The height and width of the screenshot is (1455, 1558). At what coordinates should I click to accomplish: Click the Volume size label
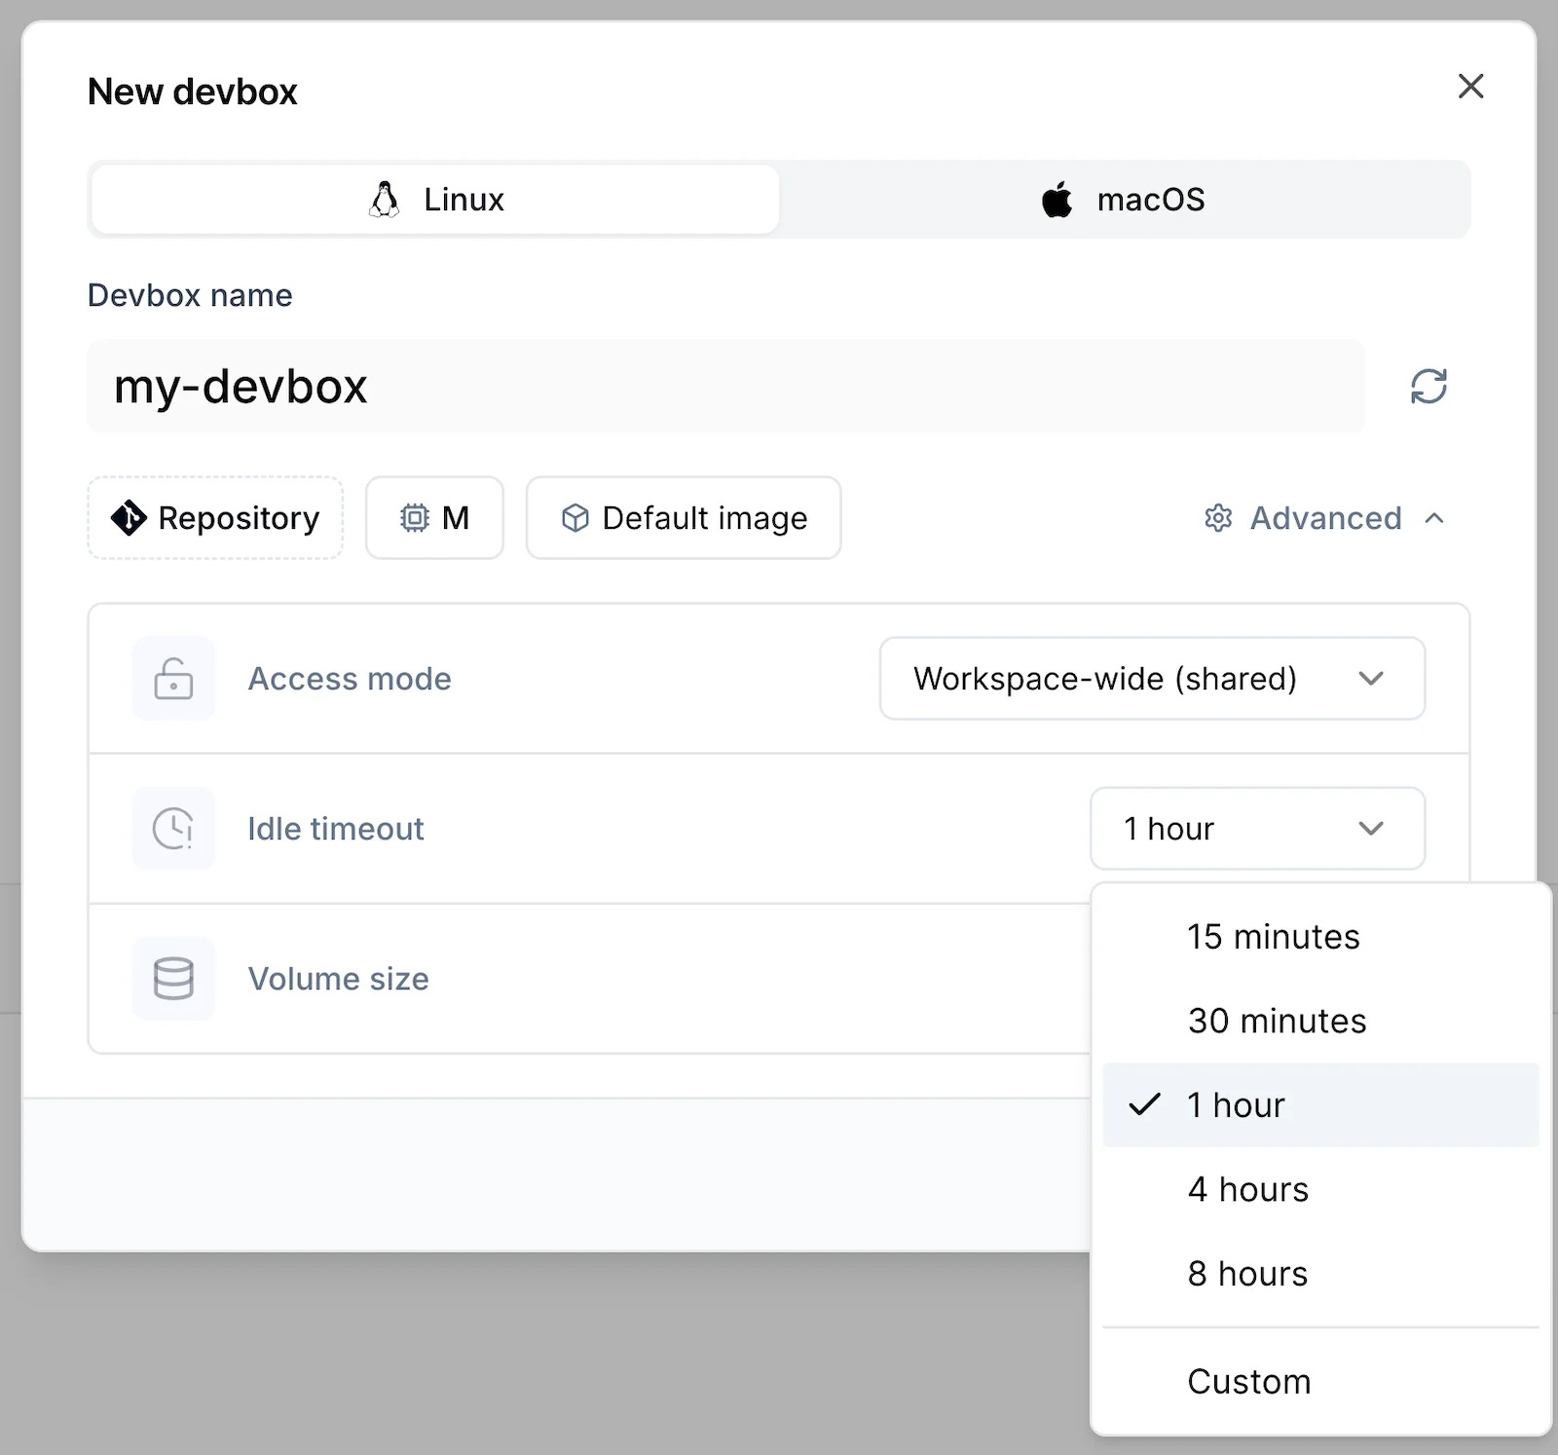click(x=339, y=979)
